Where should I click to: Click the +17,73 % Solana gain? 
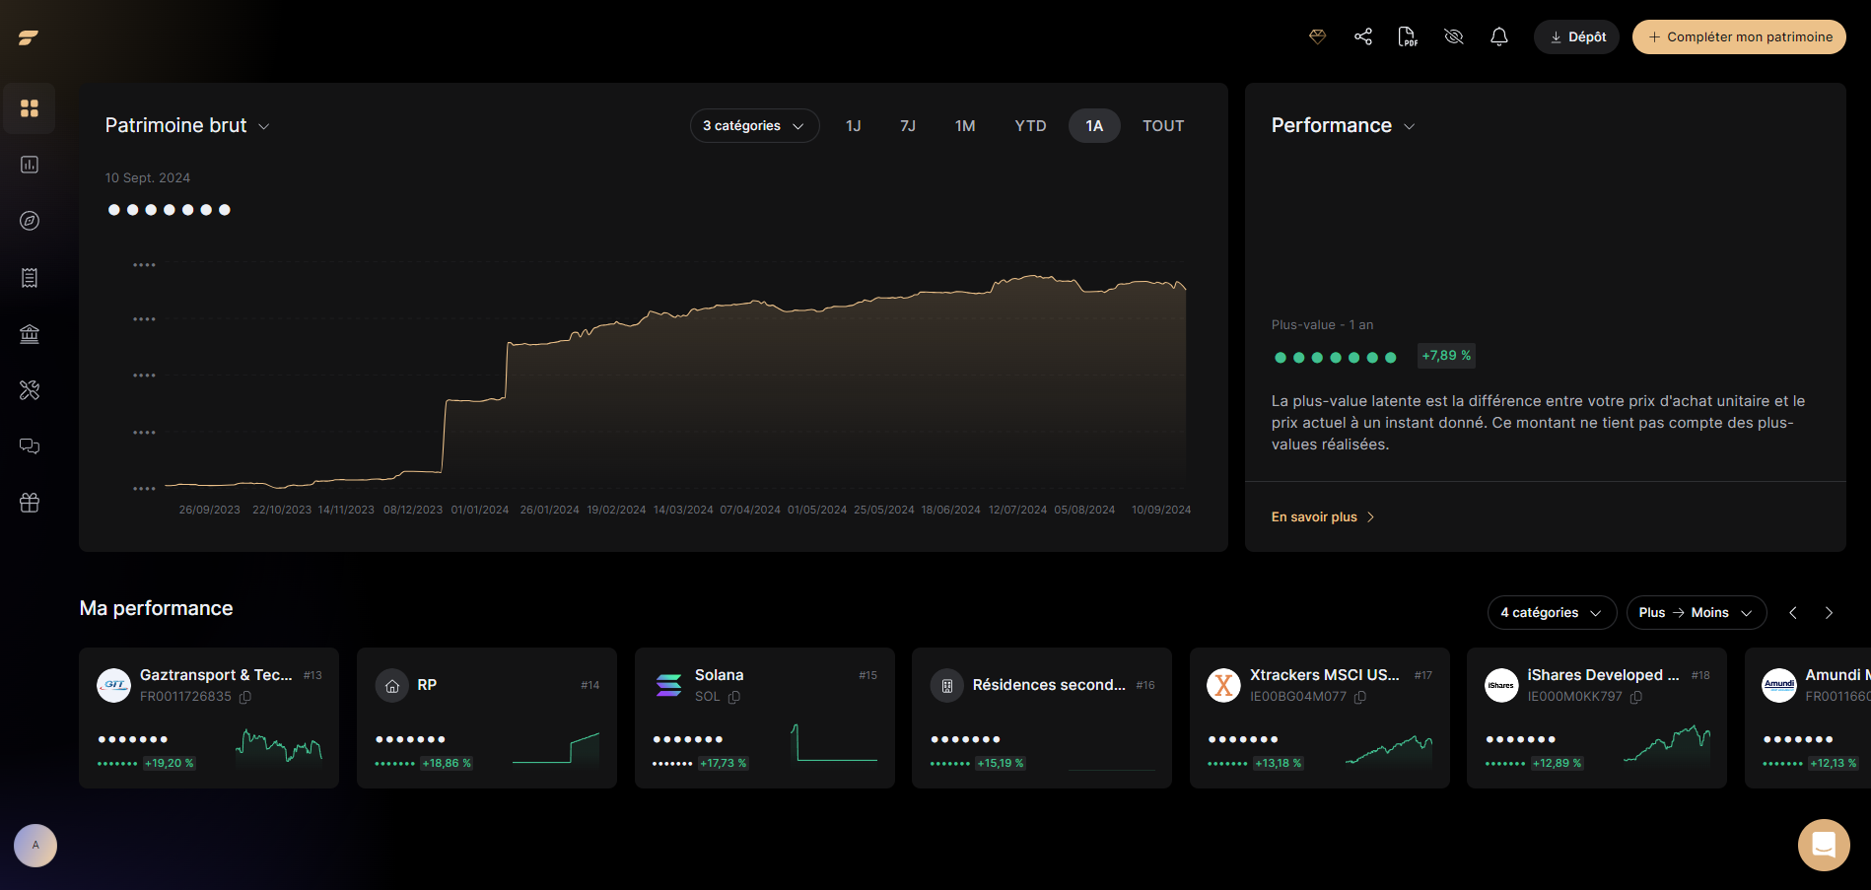(x=725, y=764)
